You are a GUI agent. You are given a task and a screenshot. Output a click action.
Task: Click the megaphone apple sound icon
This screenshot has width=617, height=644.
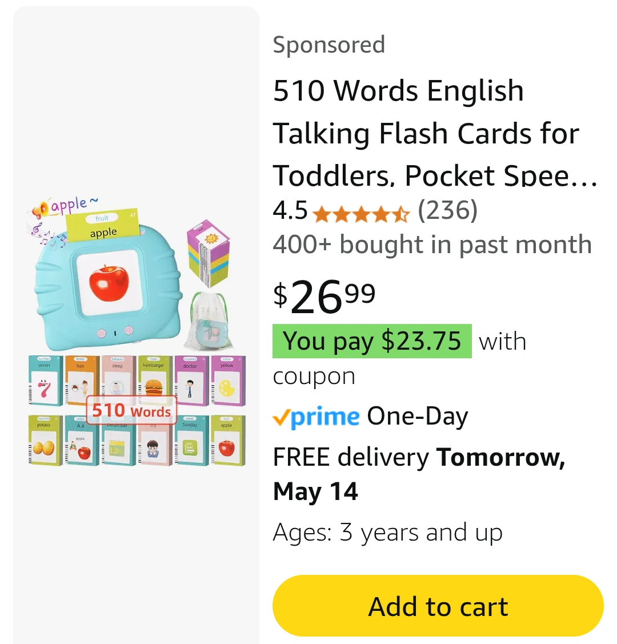[40, 210]
